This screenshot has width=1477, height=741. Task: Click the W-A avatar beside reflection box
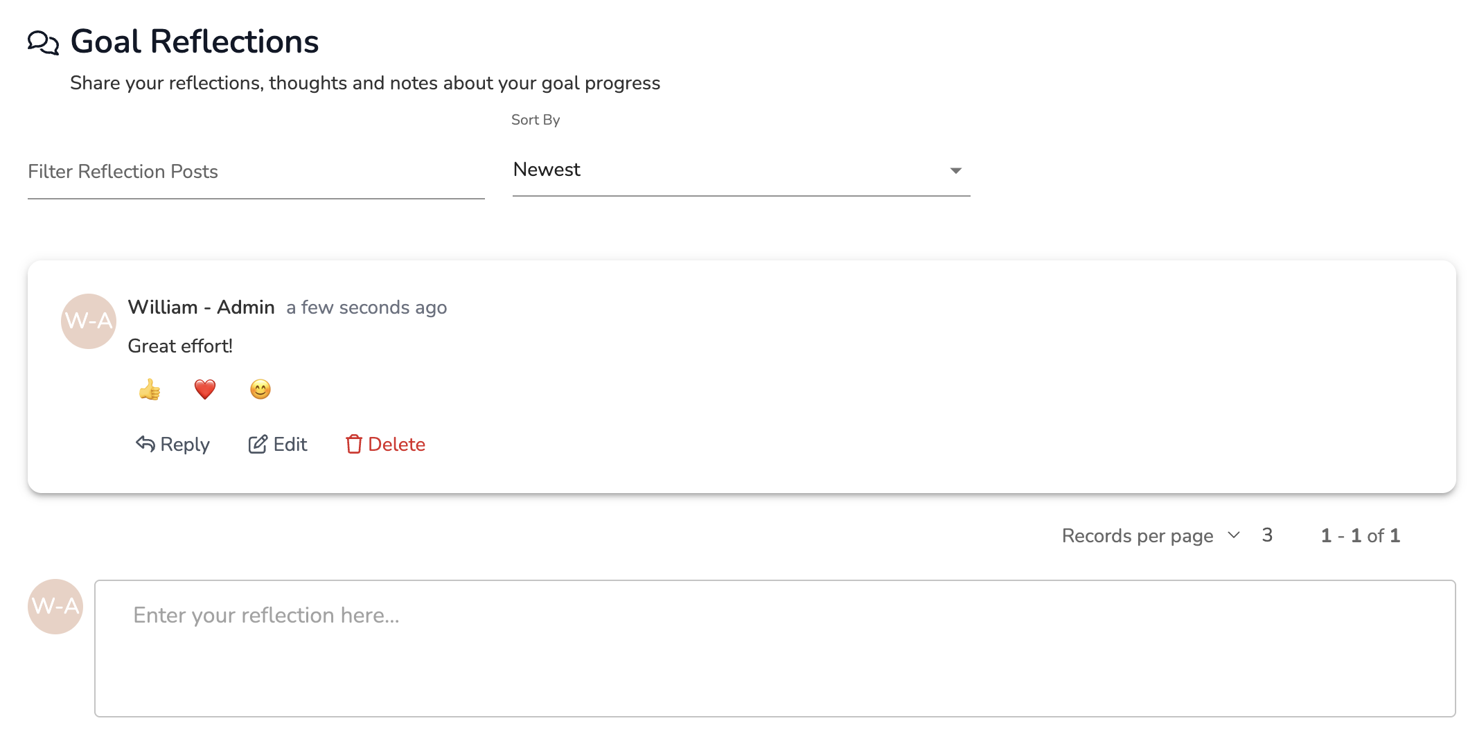pos(55,607)
